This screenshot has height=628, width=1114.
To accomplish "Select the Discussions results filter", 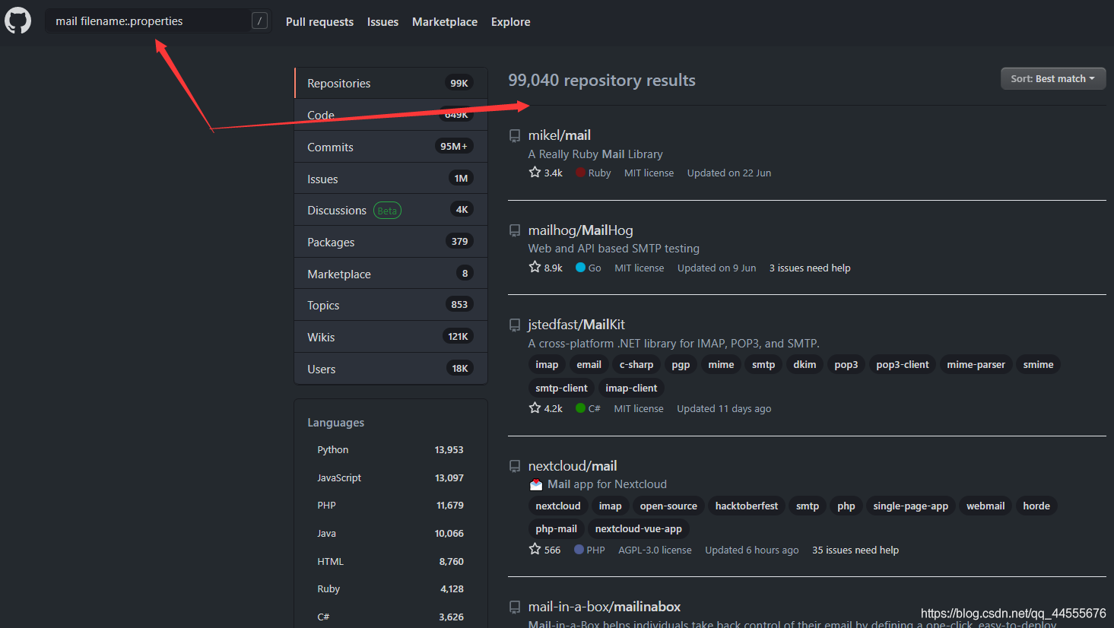I will [391, 211].
